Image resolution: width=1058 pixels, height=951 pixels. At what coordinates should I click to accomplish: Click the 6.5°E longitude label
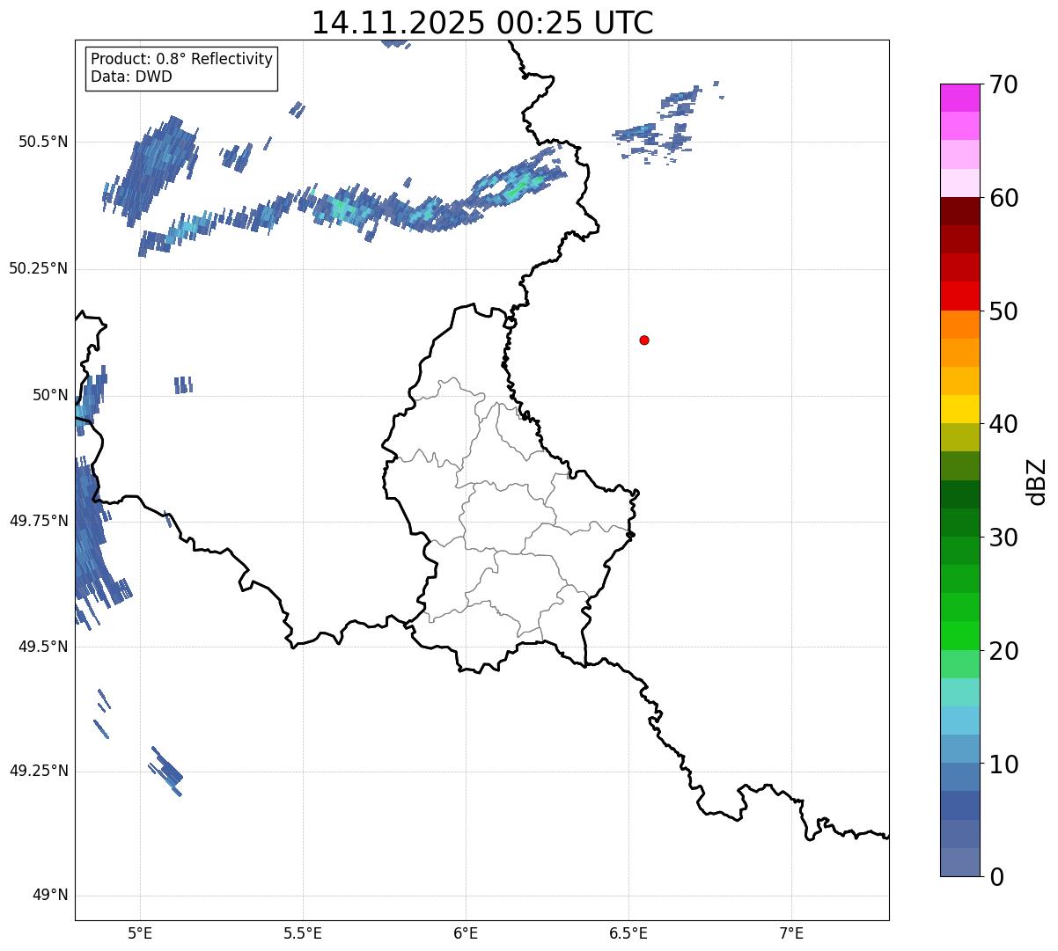tap(628, 933)
